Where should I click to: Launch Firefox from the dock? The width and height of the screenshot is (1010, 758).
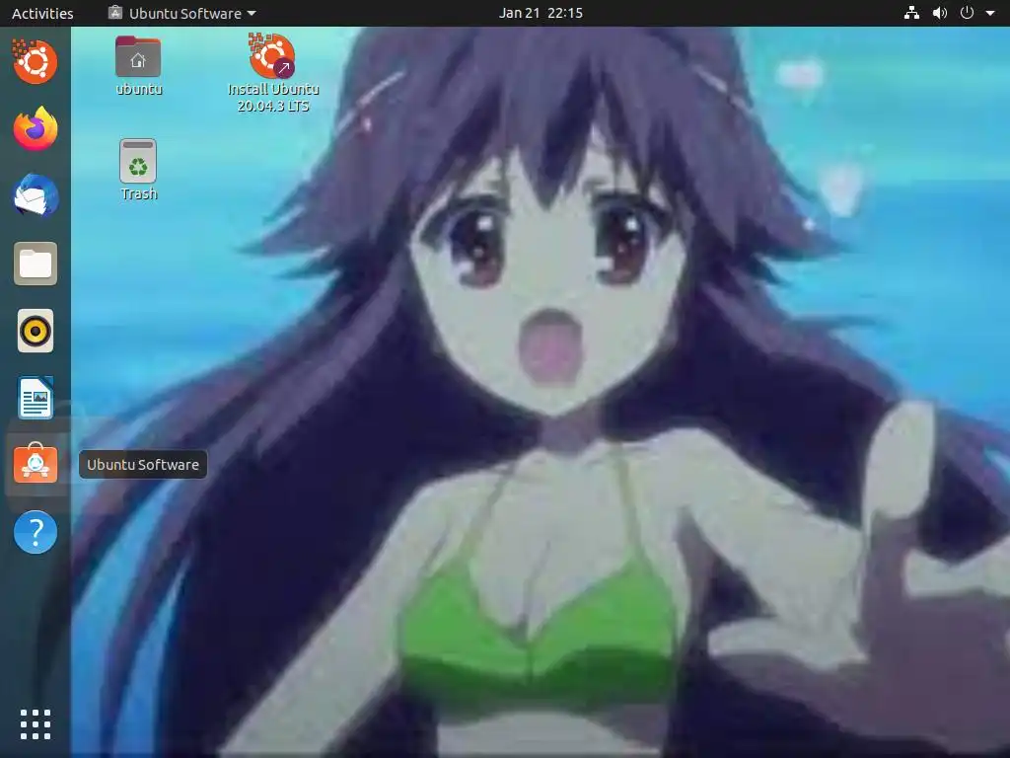coord(35,129)
